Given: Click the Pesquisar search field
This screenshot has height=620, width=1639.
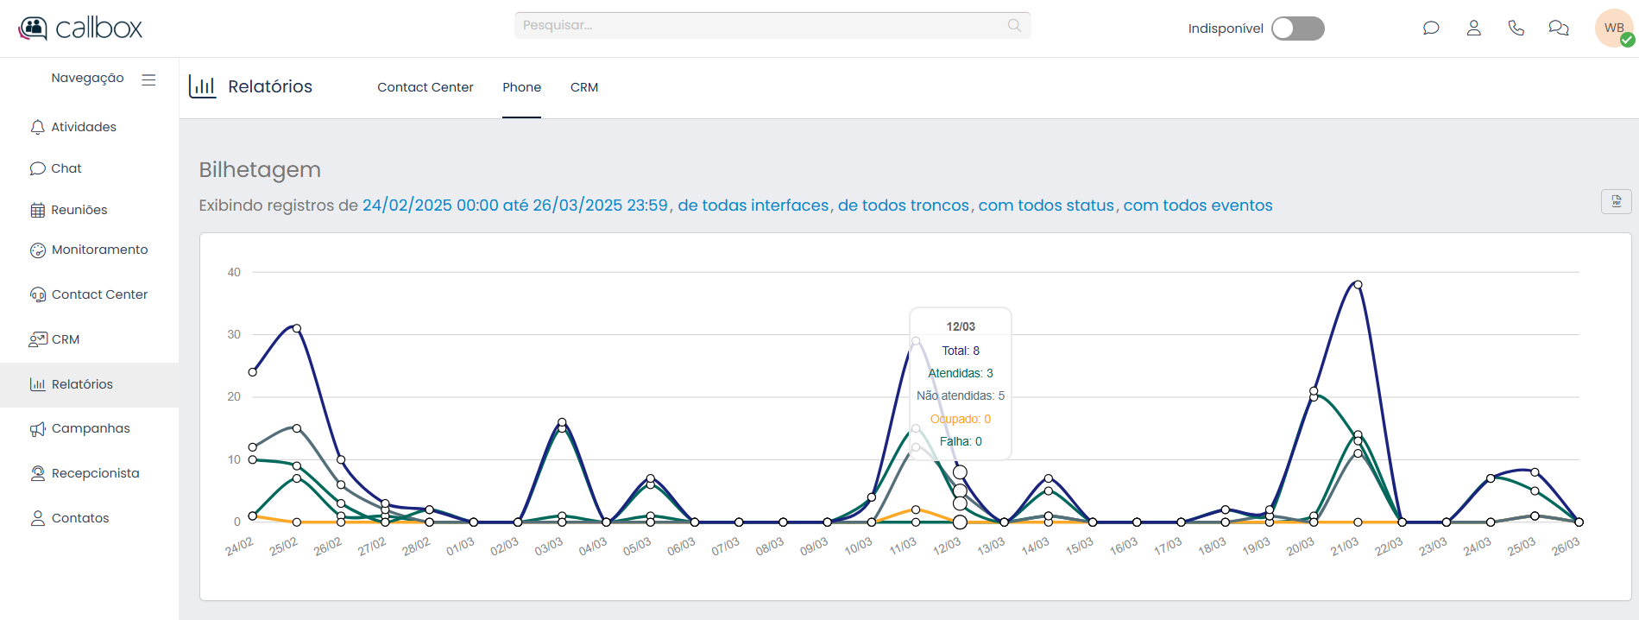Looking at the screenshot, I should pyautogui.click(x=760, y=25).
